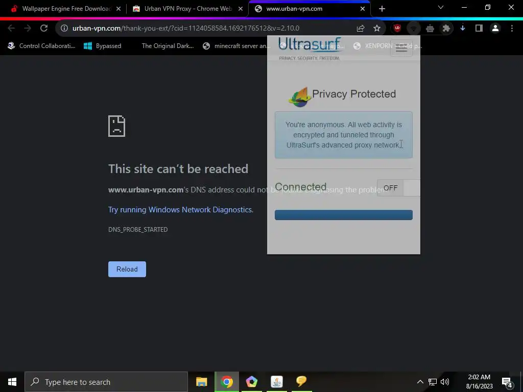Open a new tab with the plus button

point(382,9)
